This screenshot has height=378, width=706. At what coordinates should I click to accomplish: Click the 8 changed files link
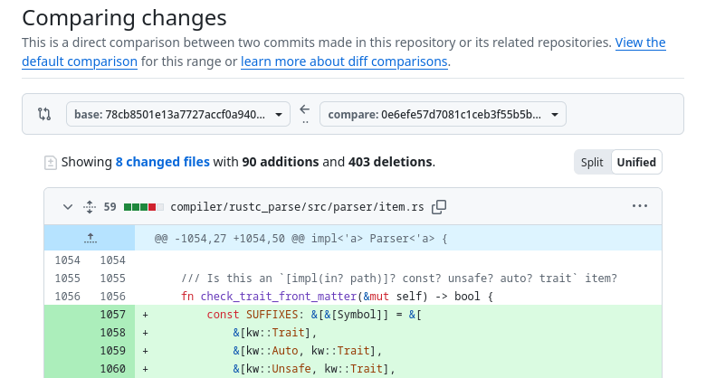(163, 162)
